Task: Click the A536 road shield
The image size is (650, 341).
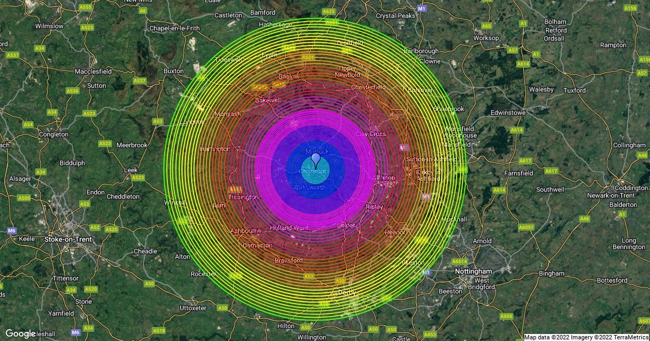Action: (x=73, y=91)
